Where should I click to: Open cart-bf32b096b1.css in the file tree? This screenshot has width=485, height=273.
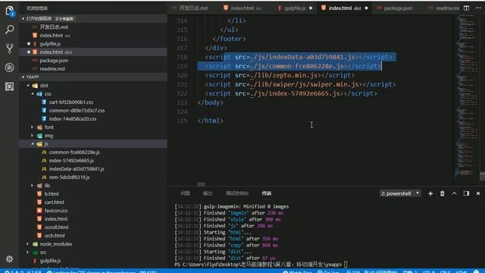(x=71, y=102)
